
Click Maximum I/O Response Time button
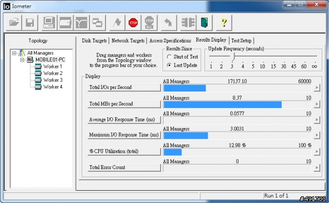pos(124,135)
